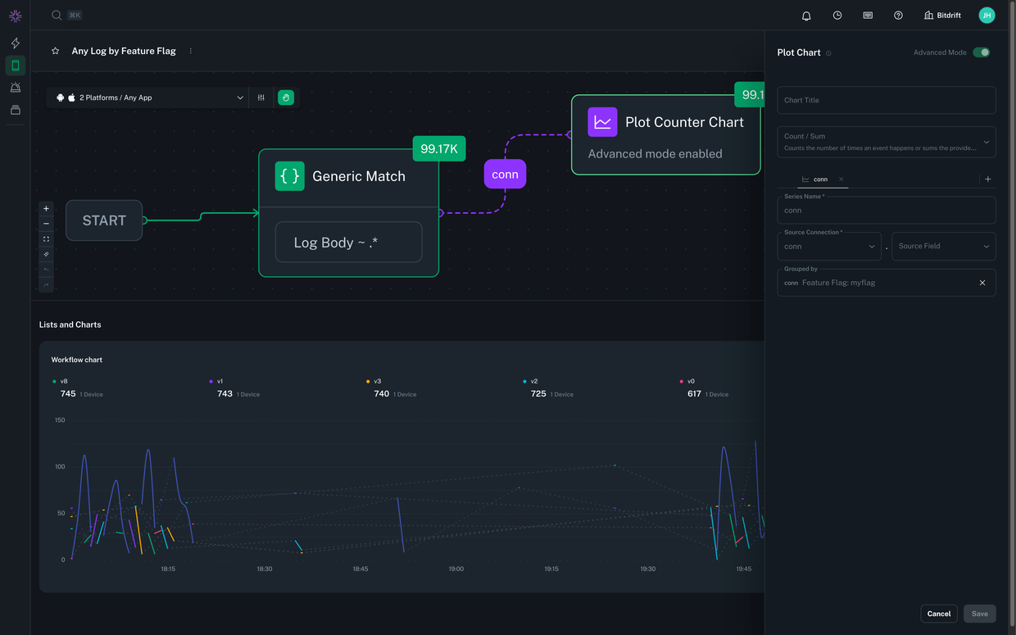Click the fit view canvas control
1016x635 pixels.
point(46,239)
